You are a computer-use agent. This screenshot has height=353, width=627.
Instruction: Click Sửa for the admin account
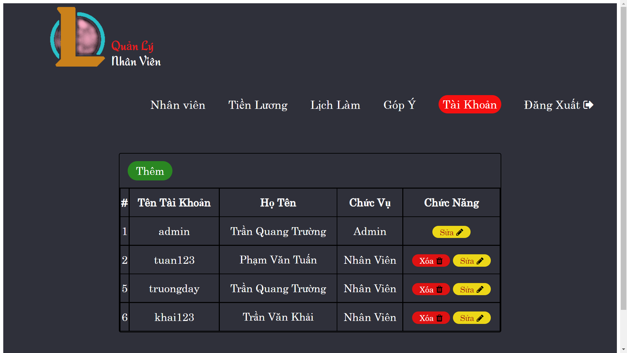451,232
